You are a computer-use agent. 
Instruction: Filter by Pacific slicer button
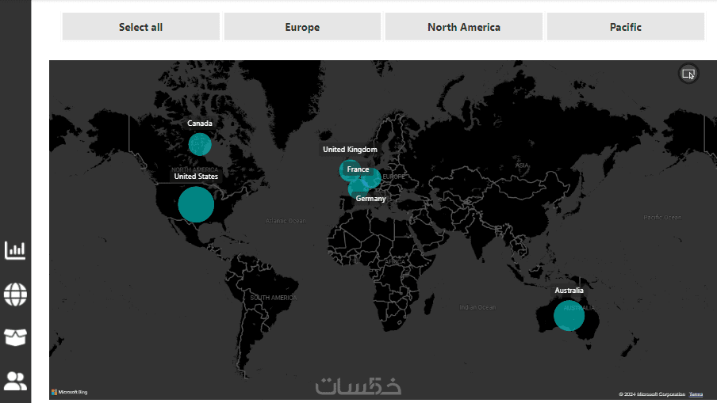pos(626,27)
